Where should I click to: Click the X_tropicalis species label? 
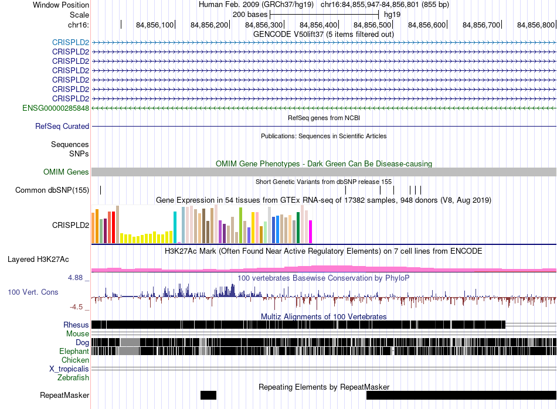[69, 369]
